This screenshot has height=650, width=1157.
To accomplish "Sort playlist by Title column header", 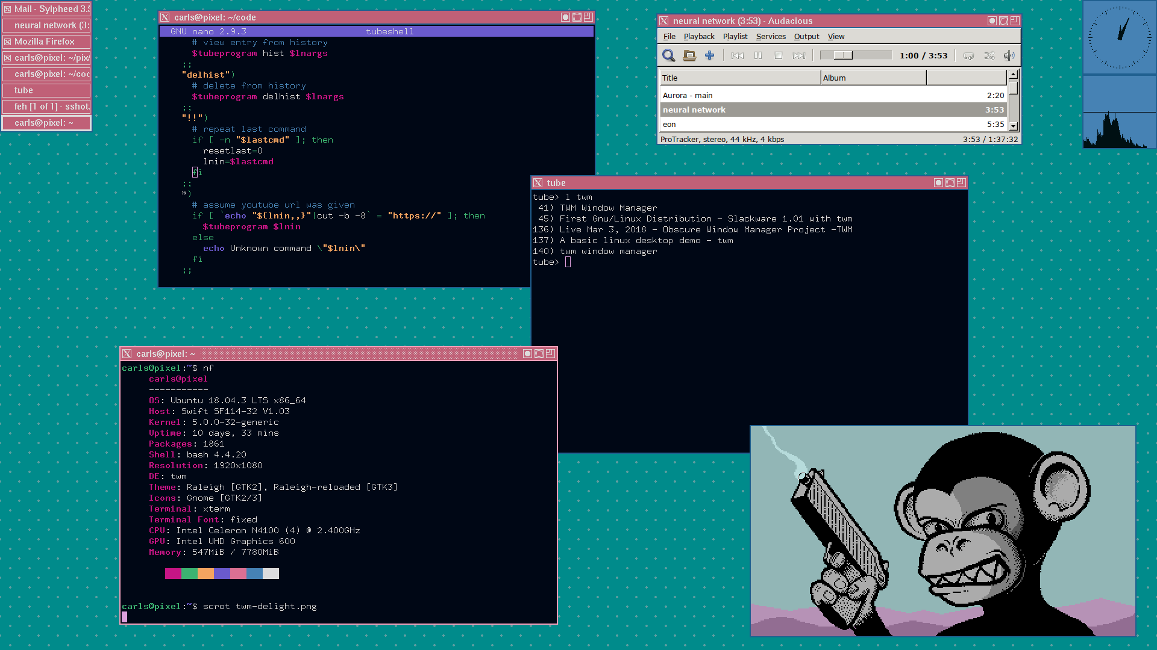I will (740, 78).
